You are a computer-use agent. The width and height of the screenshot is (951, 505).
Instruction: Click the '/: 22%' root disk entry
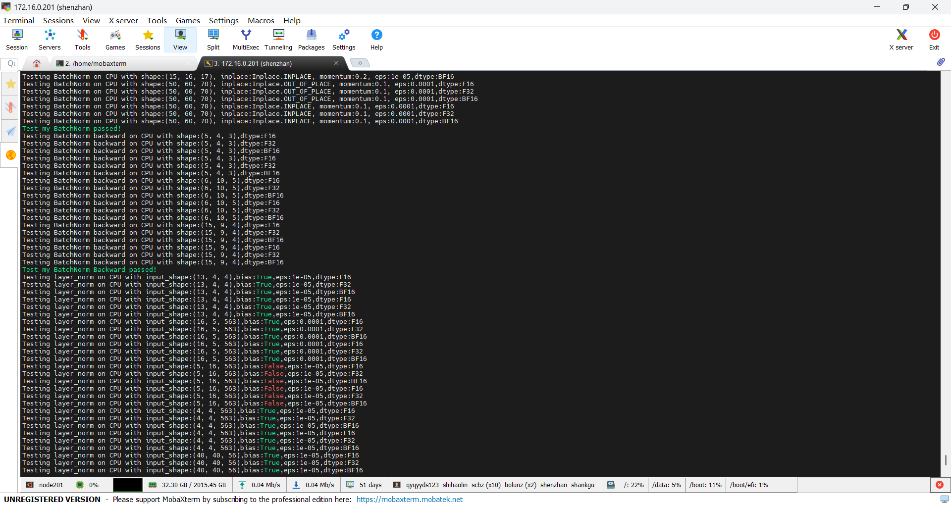click(x=634, y=485)
